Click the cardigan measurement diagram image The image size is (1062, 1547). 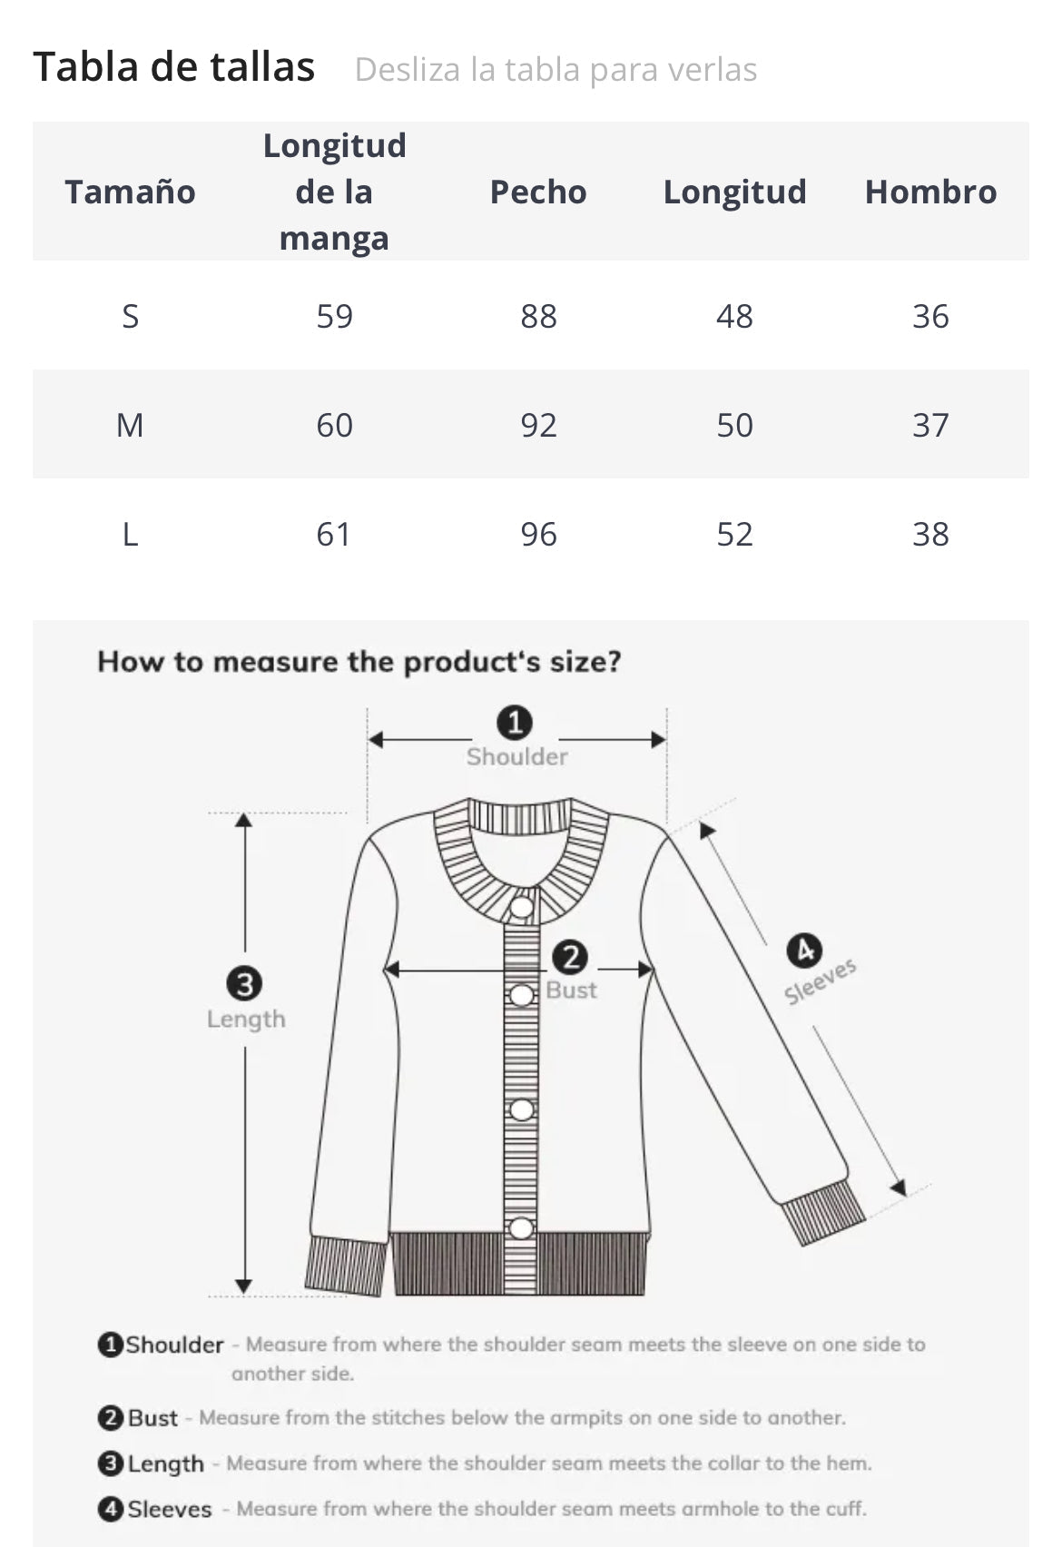point(531,1083)
